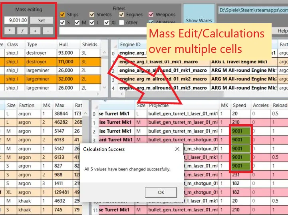
Task: Click the Help button
Action: 282,31
